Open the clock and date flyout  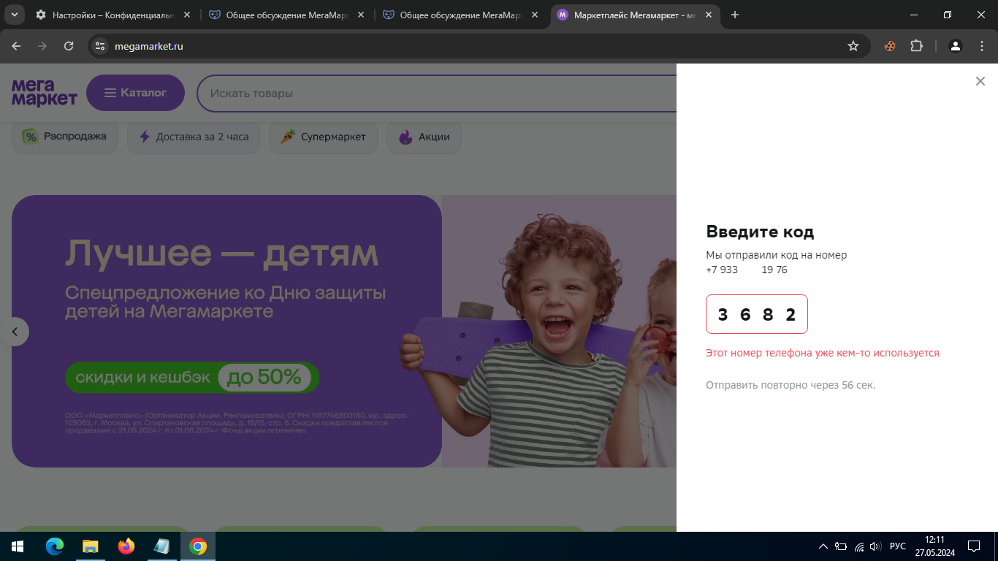(x=934, y=546)
